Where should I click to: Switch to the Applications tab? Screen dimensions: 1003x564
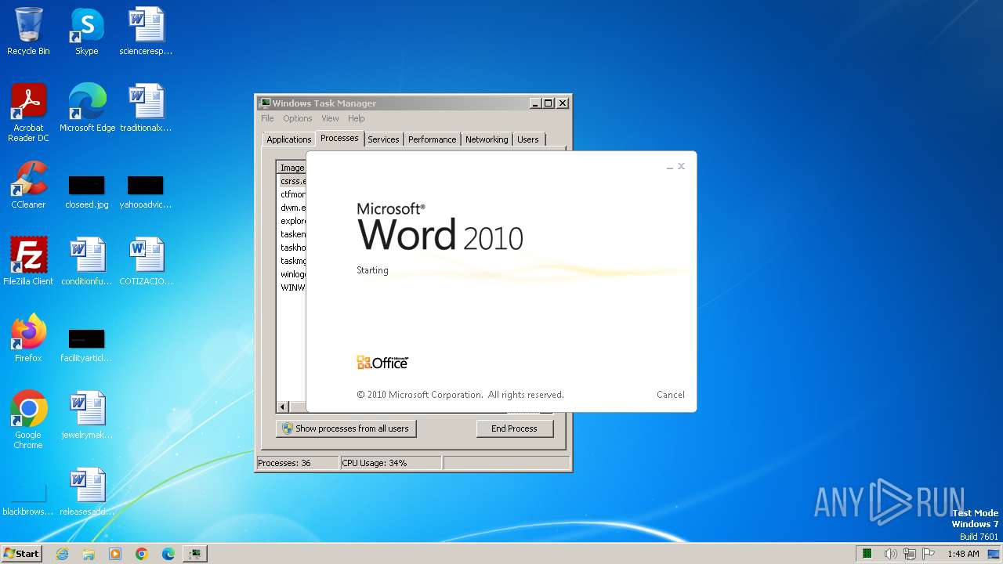coord(289,139)
